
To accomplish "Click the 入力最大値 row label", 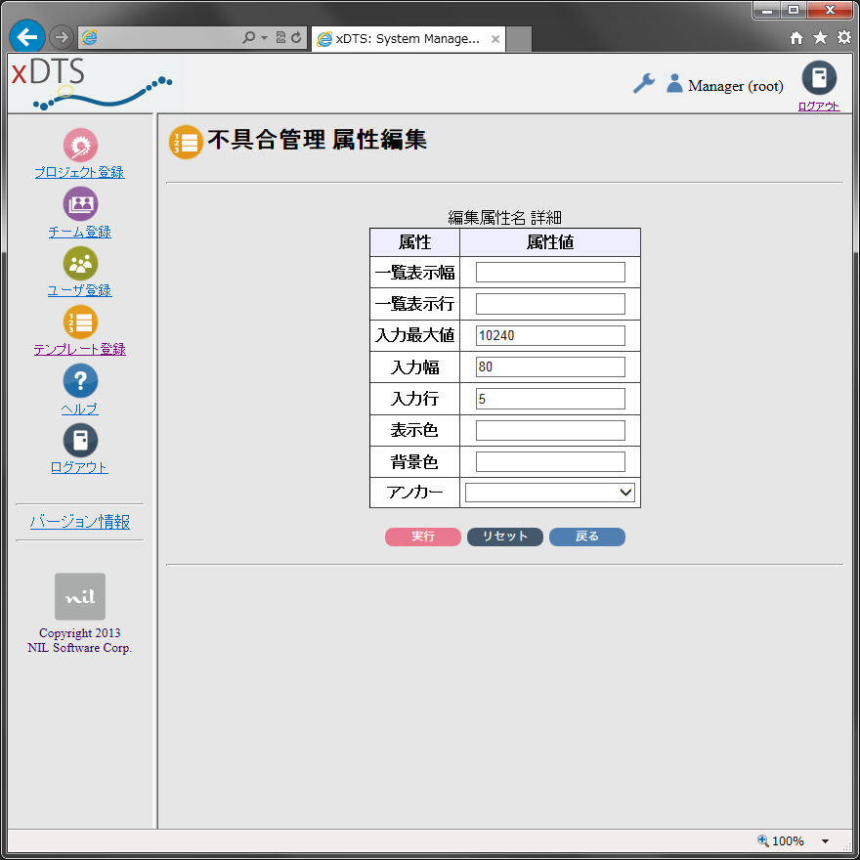I will click(x=414, y=335).
